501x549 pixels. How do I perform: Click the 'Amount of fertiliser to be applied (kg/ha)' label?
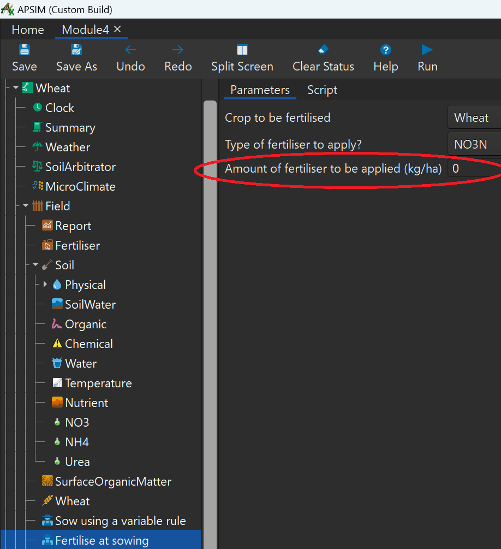point(333,169)
